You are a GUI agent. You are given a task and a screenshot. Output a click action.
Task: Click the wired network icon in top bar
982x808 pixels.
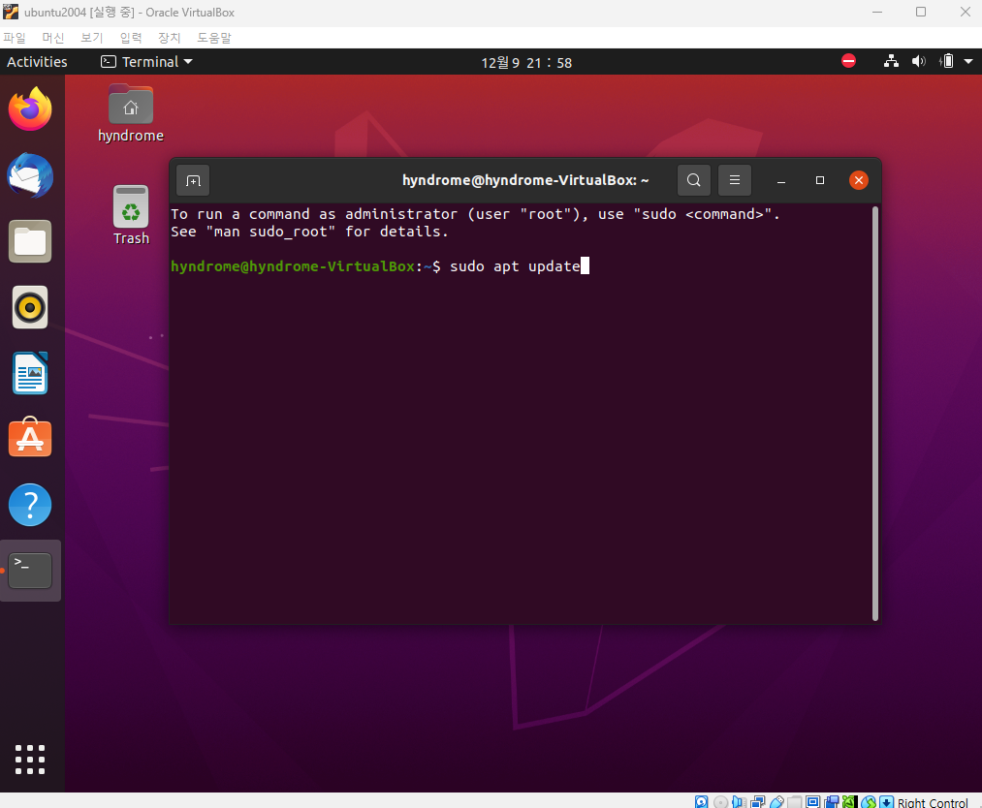891,61
